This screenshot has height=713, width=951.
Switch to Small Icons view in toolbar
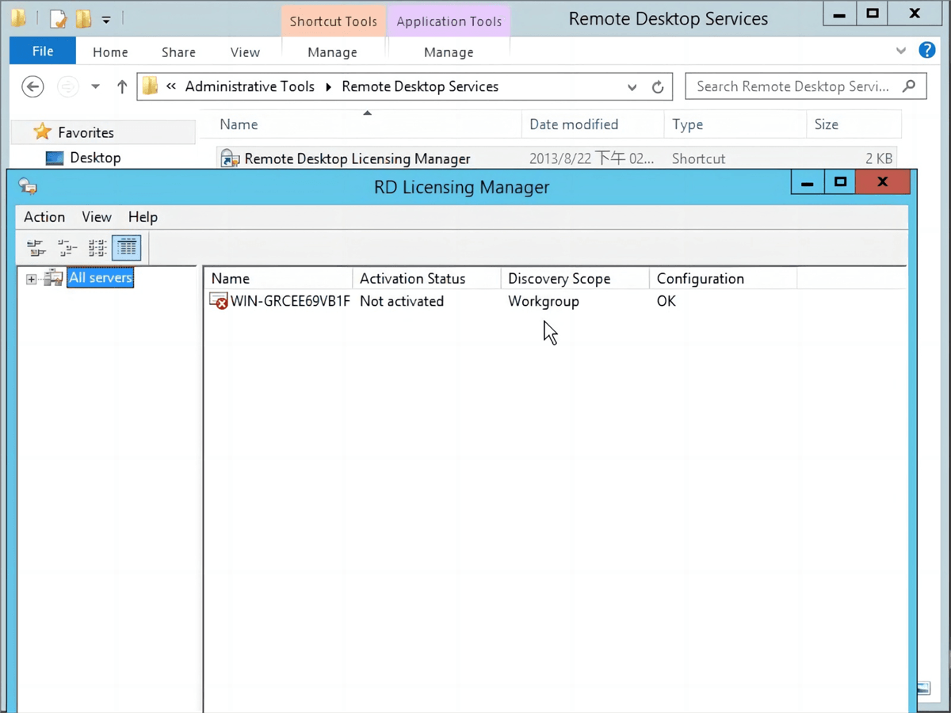[x=67, y=248]
